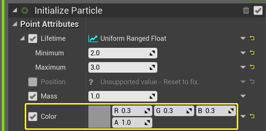266x131 pixels.
Task: Collapse the Lifetime property tree arrow
Action: pos(22,38)
